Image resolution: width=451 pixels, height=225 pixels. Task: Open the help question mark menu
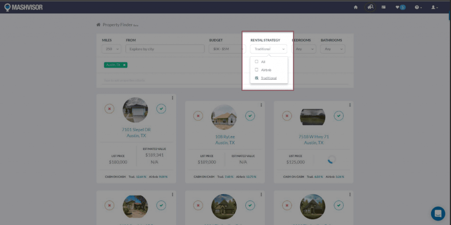click(x=418, y=7)
